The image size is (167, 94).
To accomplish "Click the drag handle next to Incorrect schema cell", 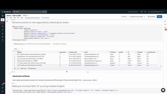I will point(10,73).
